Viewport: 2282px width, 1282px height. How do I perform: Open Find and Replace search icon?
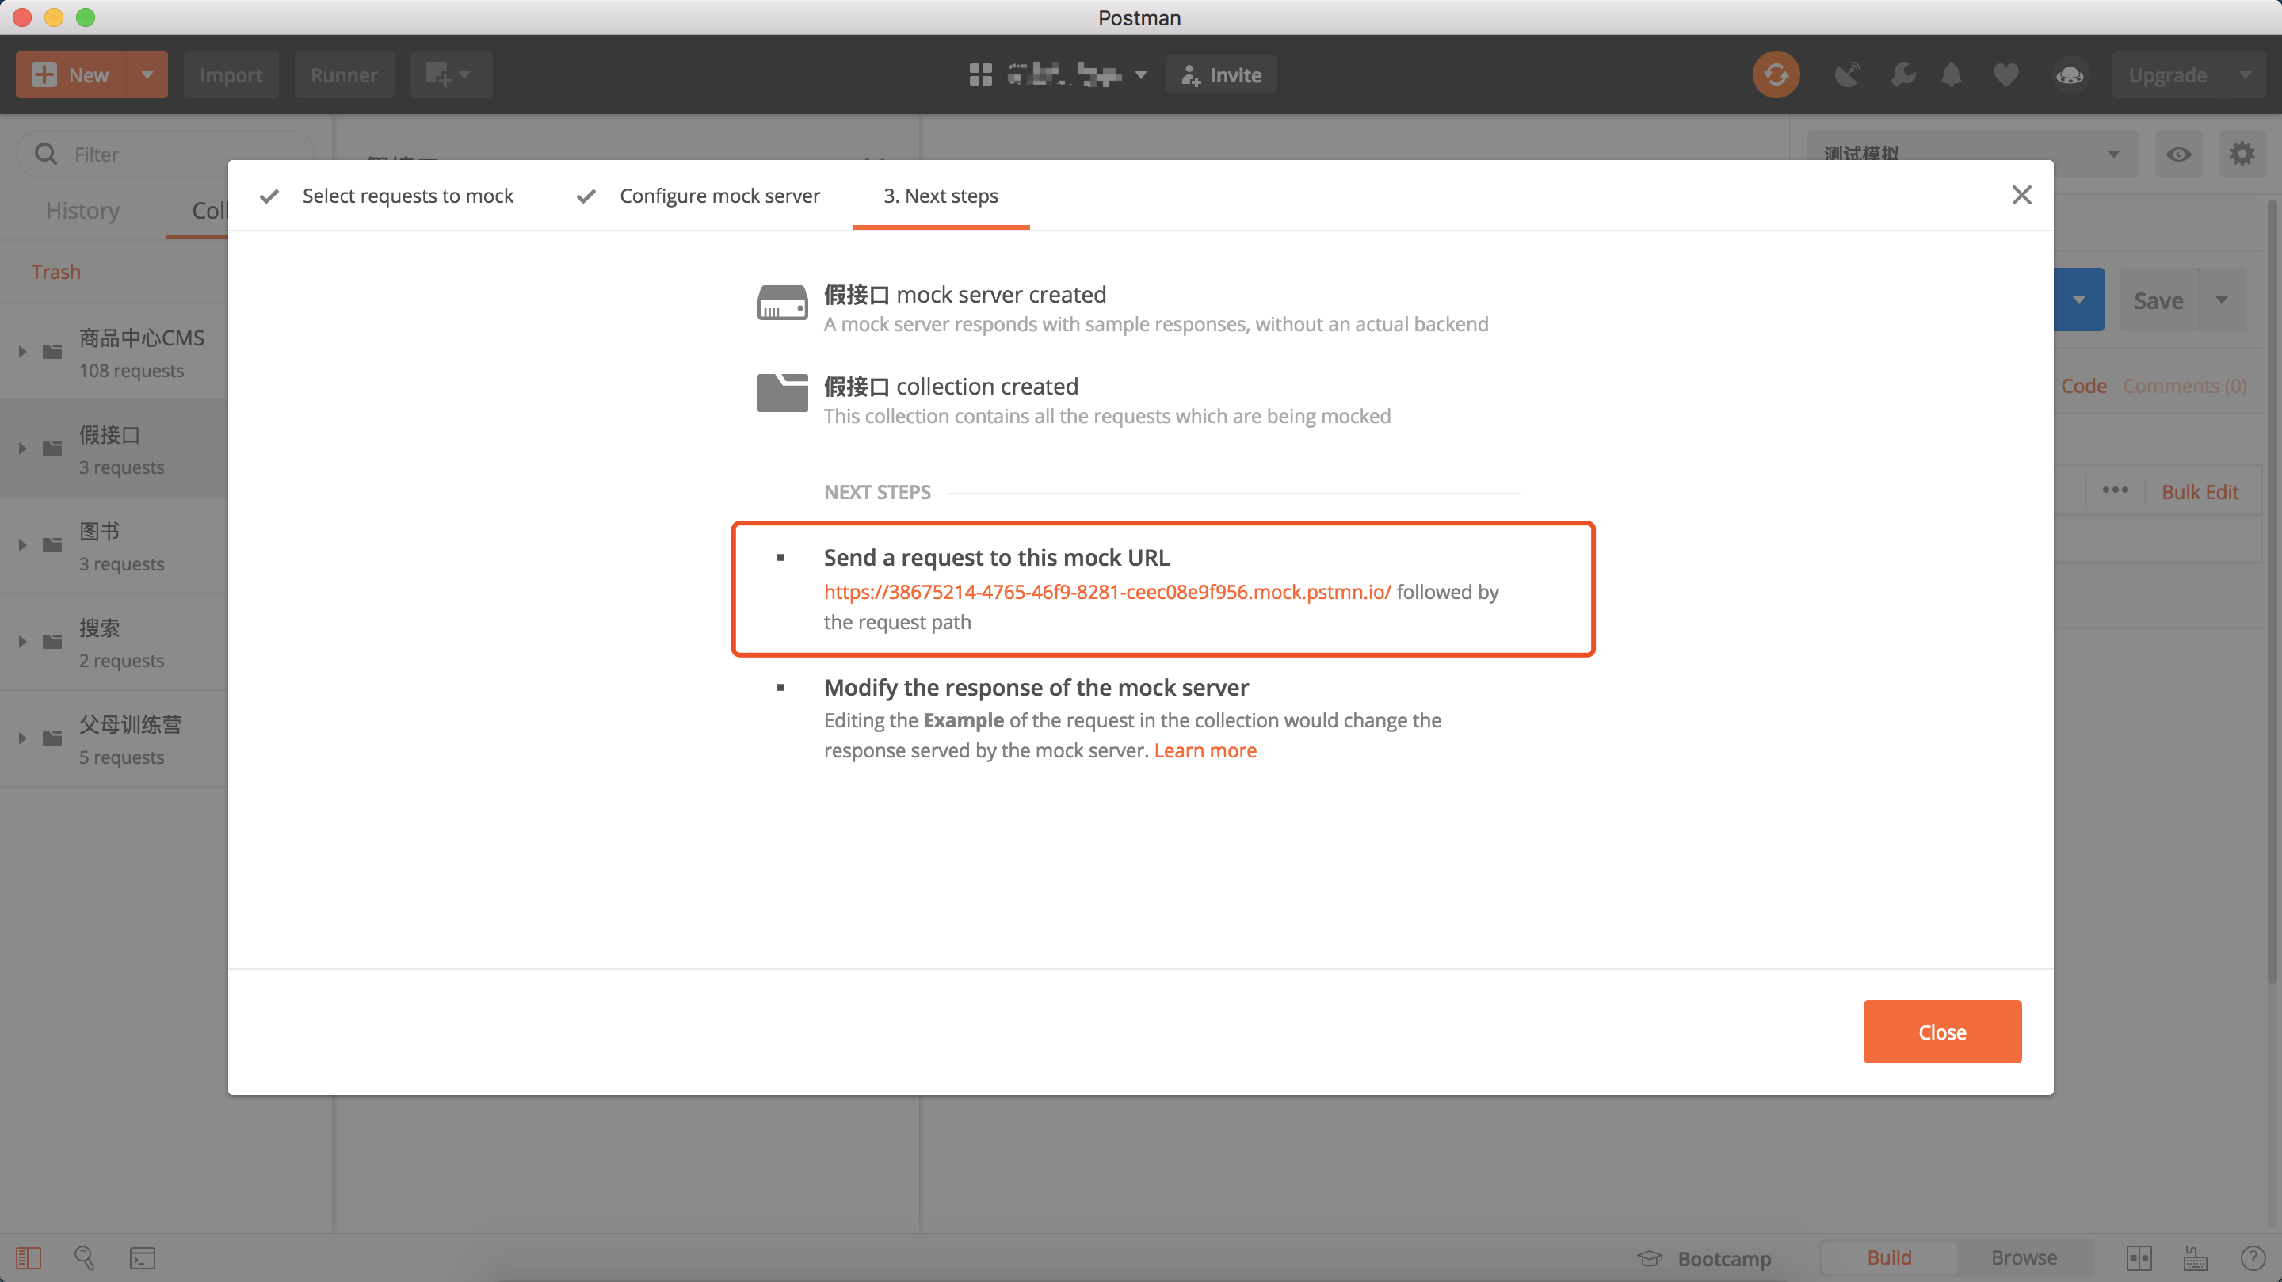click(x=84, y=1258)
